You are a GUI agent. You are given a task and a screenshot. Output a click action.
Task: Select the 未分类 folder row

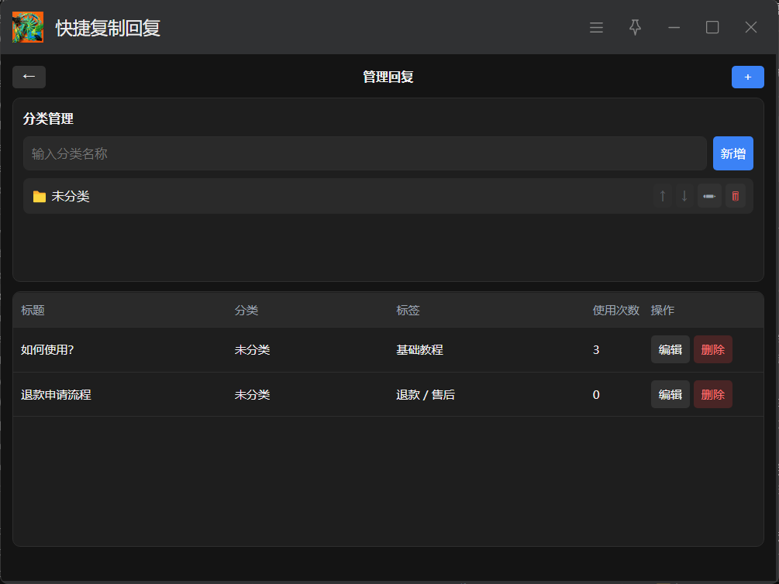click(71, 197)
